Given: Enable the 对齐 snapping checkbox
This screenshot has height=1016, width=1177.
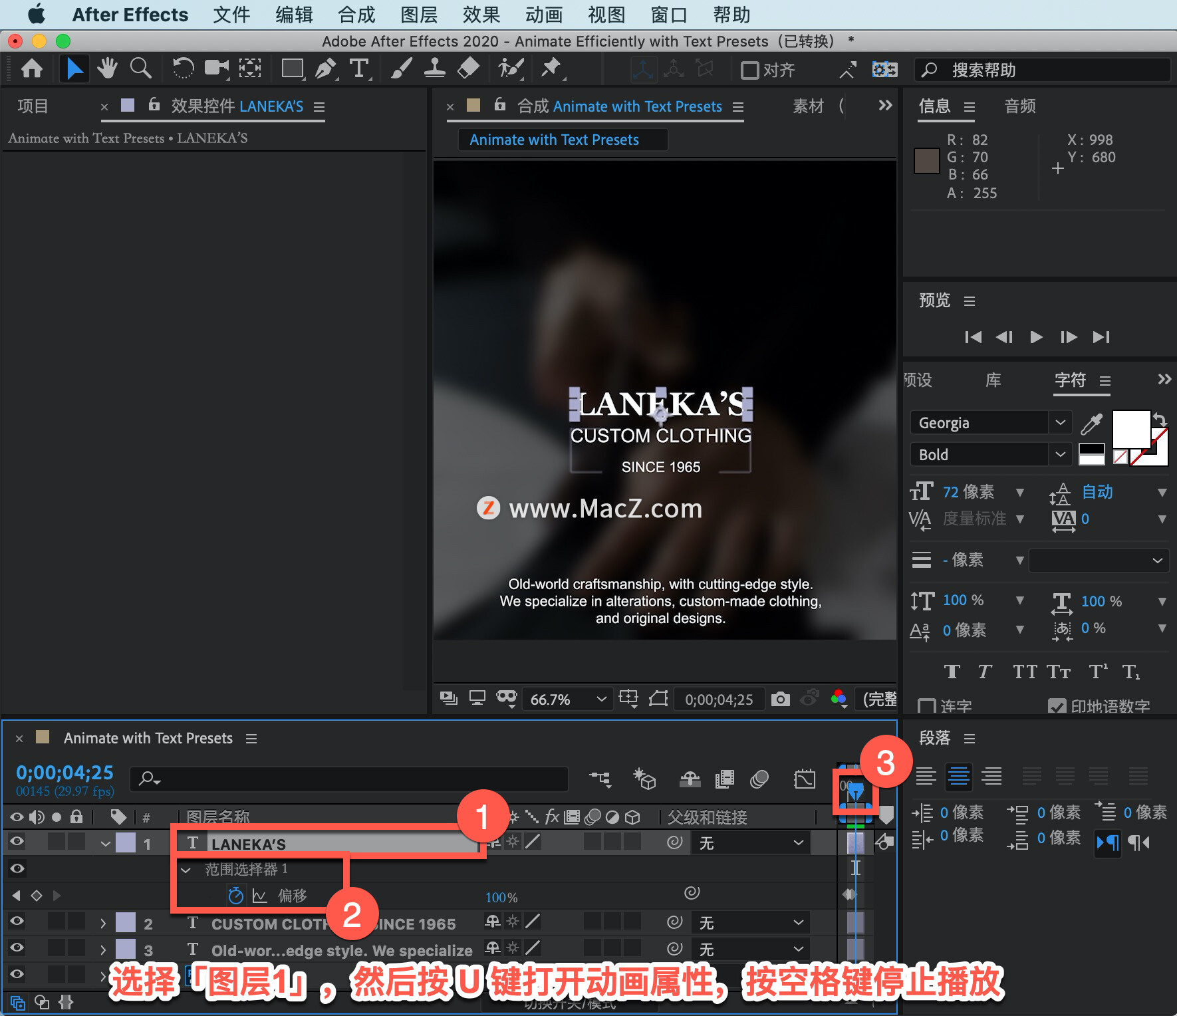Looking at the screenshot, I should tap(750, 70).
